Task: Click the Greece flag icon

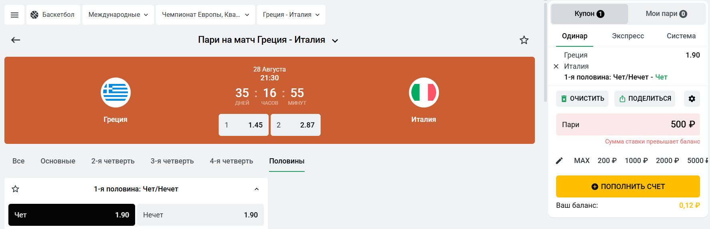Action: tap(116, 93)
